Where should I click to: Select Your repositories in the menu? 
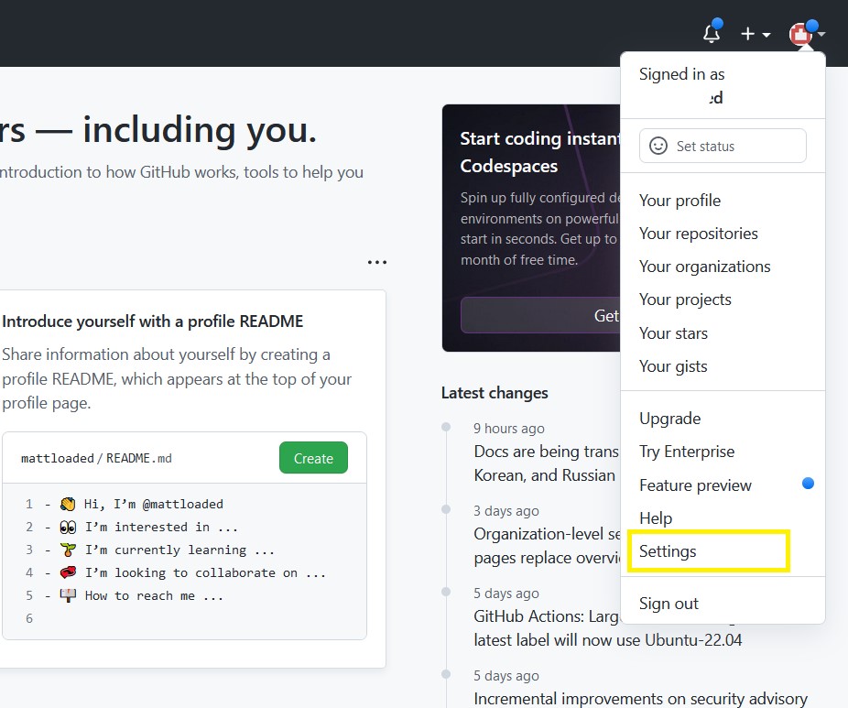click(699, 234)
